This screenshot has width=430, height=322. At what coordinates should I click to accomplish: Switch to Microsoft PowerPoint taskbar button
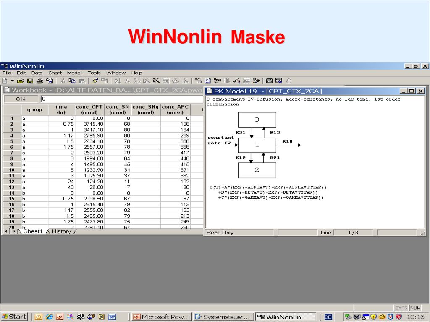[162, 317]
